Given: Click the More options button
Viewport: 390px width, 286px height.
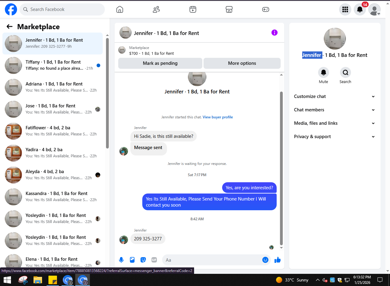Looking at the screenshot, I should [242, 63].
